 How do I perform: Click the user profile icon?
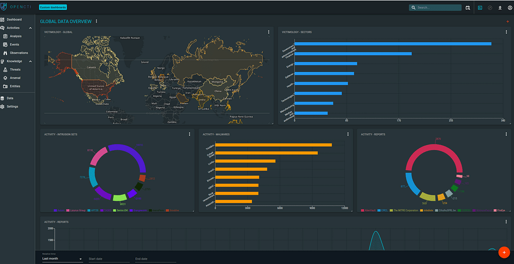(x=510, y=8)
